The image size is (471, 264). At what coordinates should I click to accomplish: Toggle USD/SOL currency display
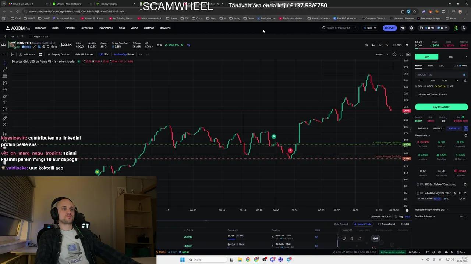pos(104,54)
